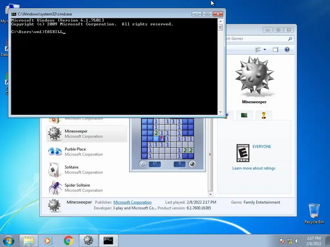
Task: Click the mine counter icon in preview
Action: pyautogui.click(x=192, y=164)
